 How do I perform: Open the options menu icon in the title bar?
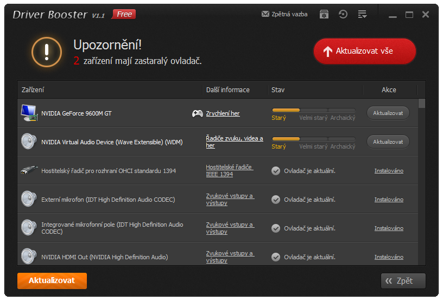tap(362, 14)
